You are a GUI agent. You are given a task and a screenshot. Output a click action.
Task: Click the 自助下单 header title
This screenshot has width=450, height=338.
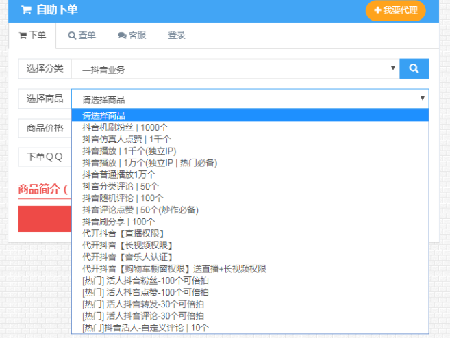57,10
